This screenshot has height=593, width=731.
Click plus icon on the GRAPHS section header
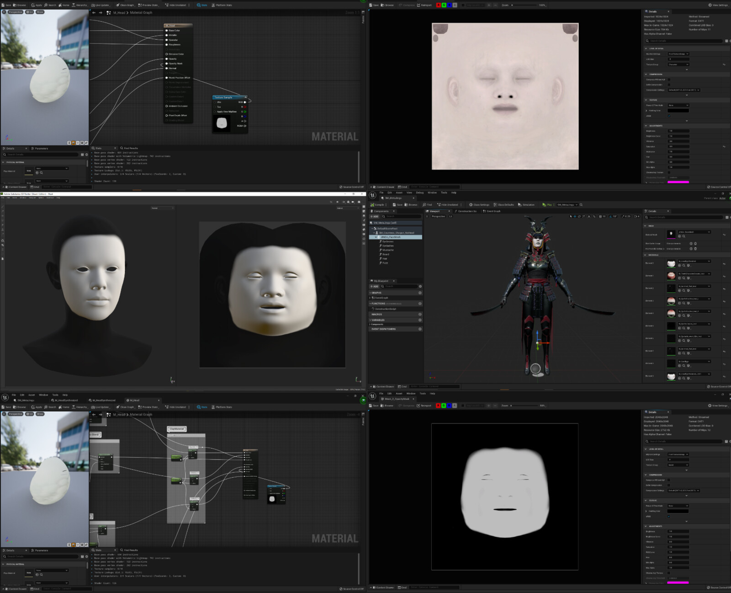click(x=420, y=293)
